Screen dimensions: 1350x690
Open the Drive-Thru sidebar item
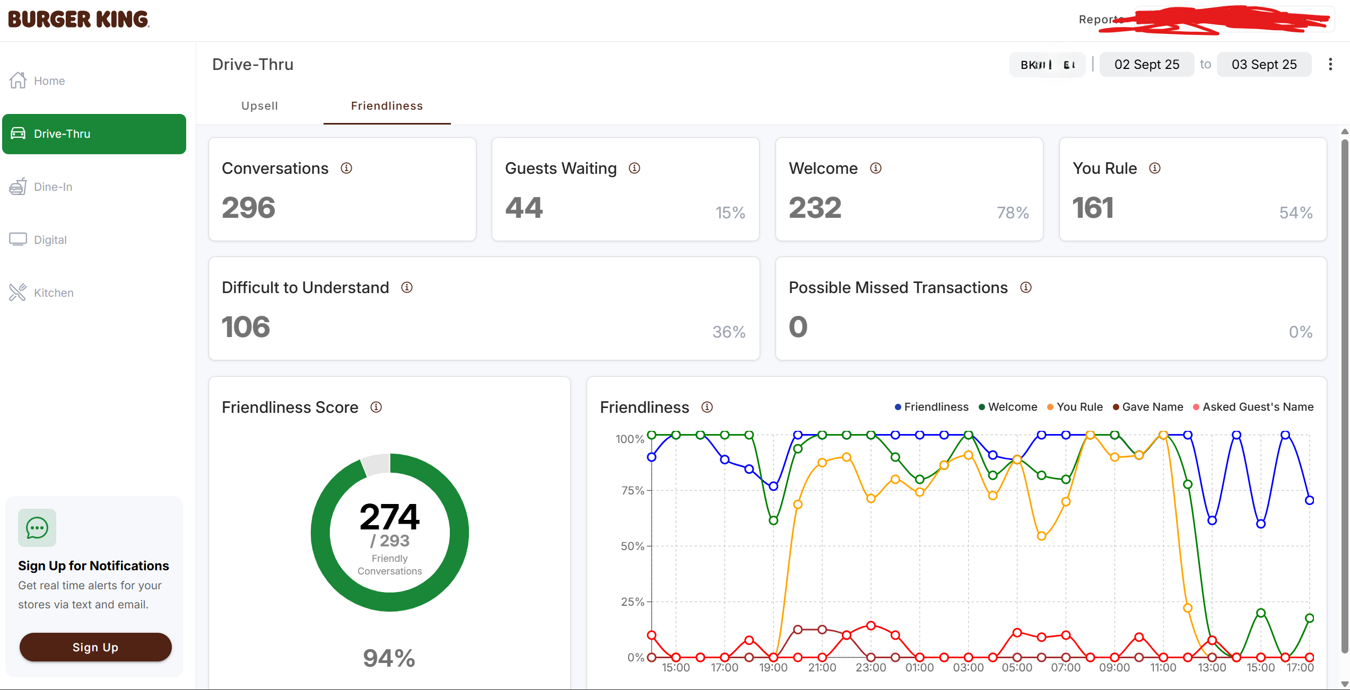tap(94, 134)
